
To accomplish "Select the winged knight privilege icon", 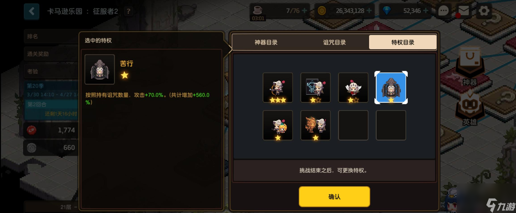I will [x=353, y=88].
